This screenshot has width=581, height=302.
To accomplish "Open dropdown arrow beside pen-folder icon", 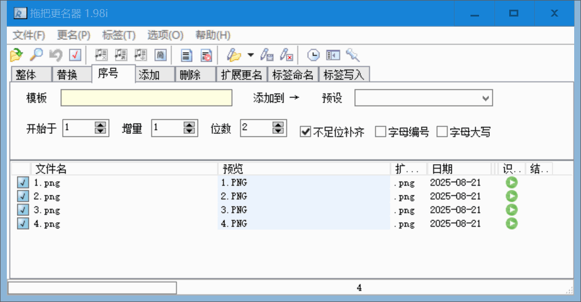I will coord(251,55).
